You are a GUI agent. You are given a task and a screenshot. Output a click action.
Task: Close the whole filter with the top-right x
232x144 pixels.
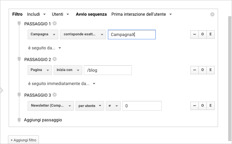tap(212, 14)
